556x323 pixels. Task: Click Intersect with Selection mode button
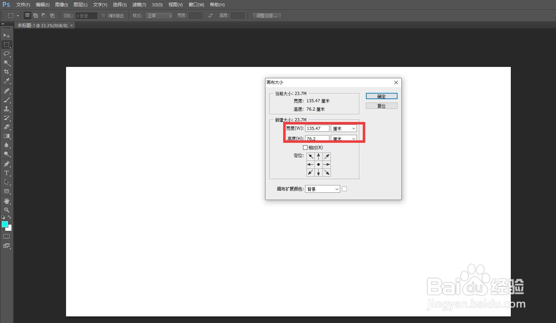click(52, 15)
